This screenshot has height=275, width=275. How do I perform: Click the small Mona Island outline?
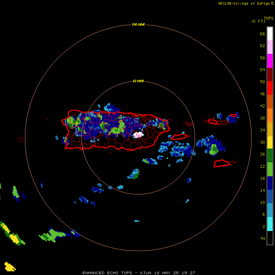[21, 139]
